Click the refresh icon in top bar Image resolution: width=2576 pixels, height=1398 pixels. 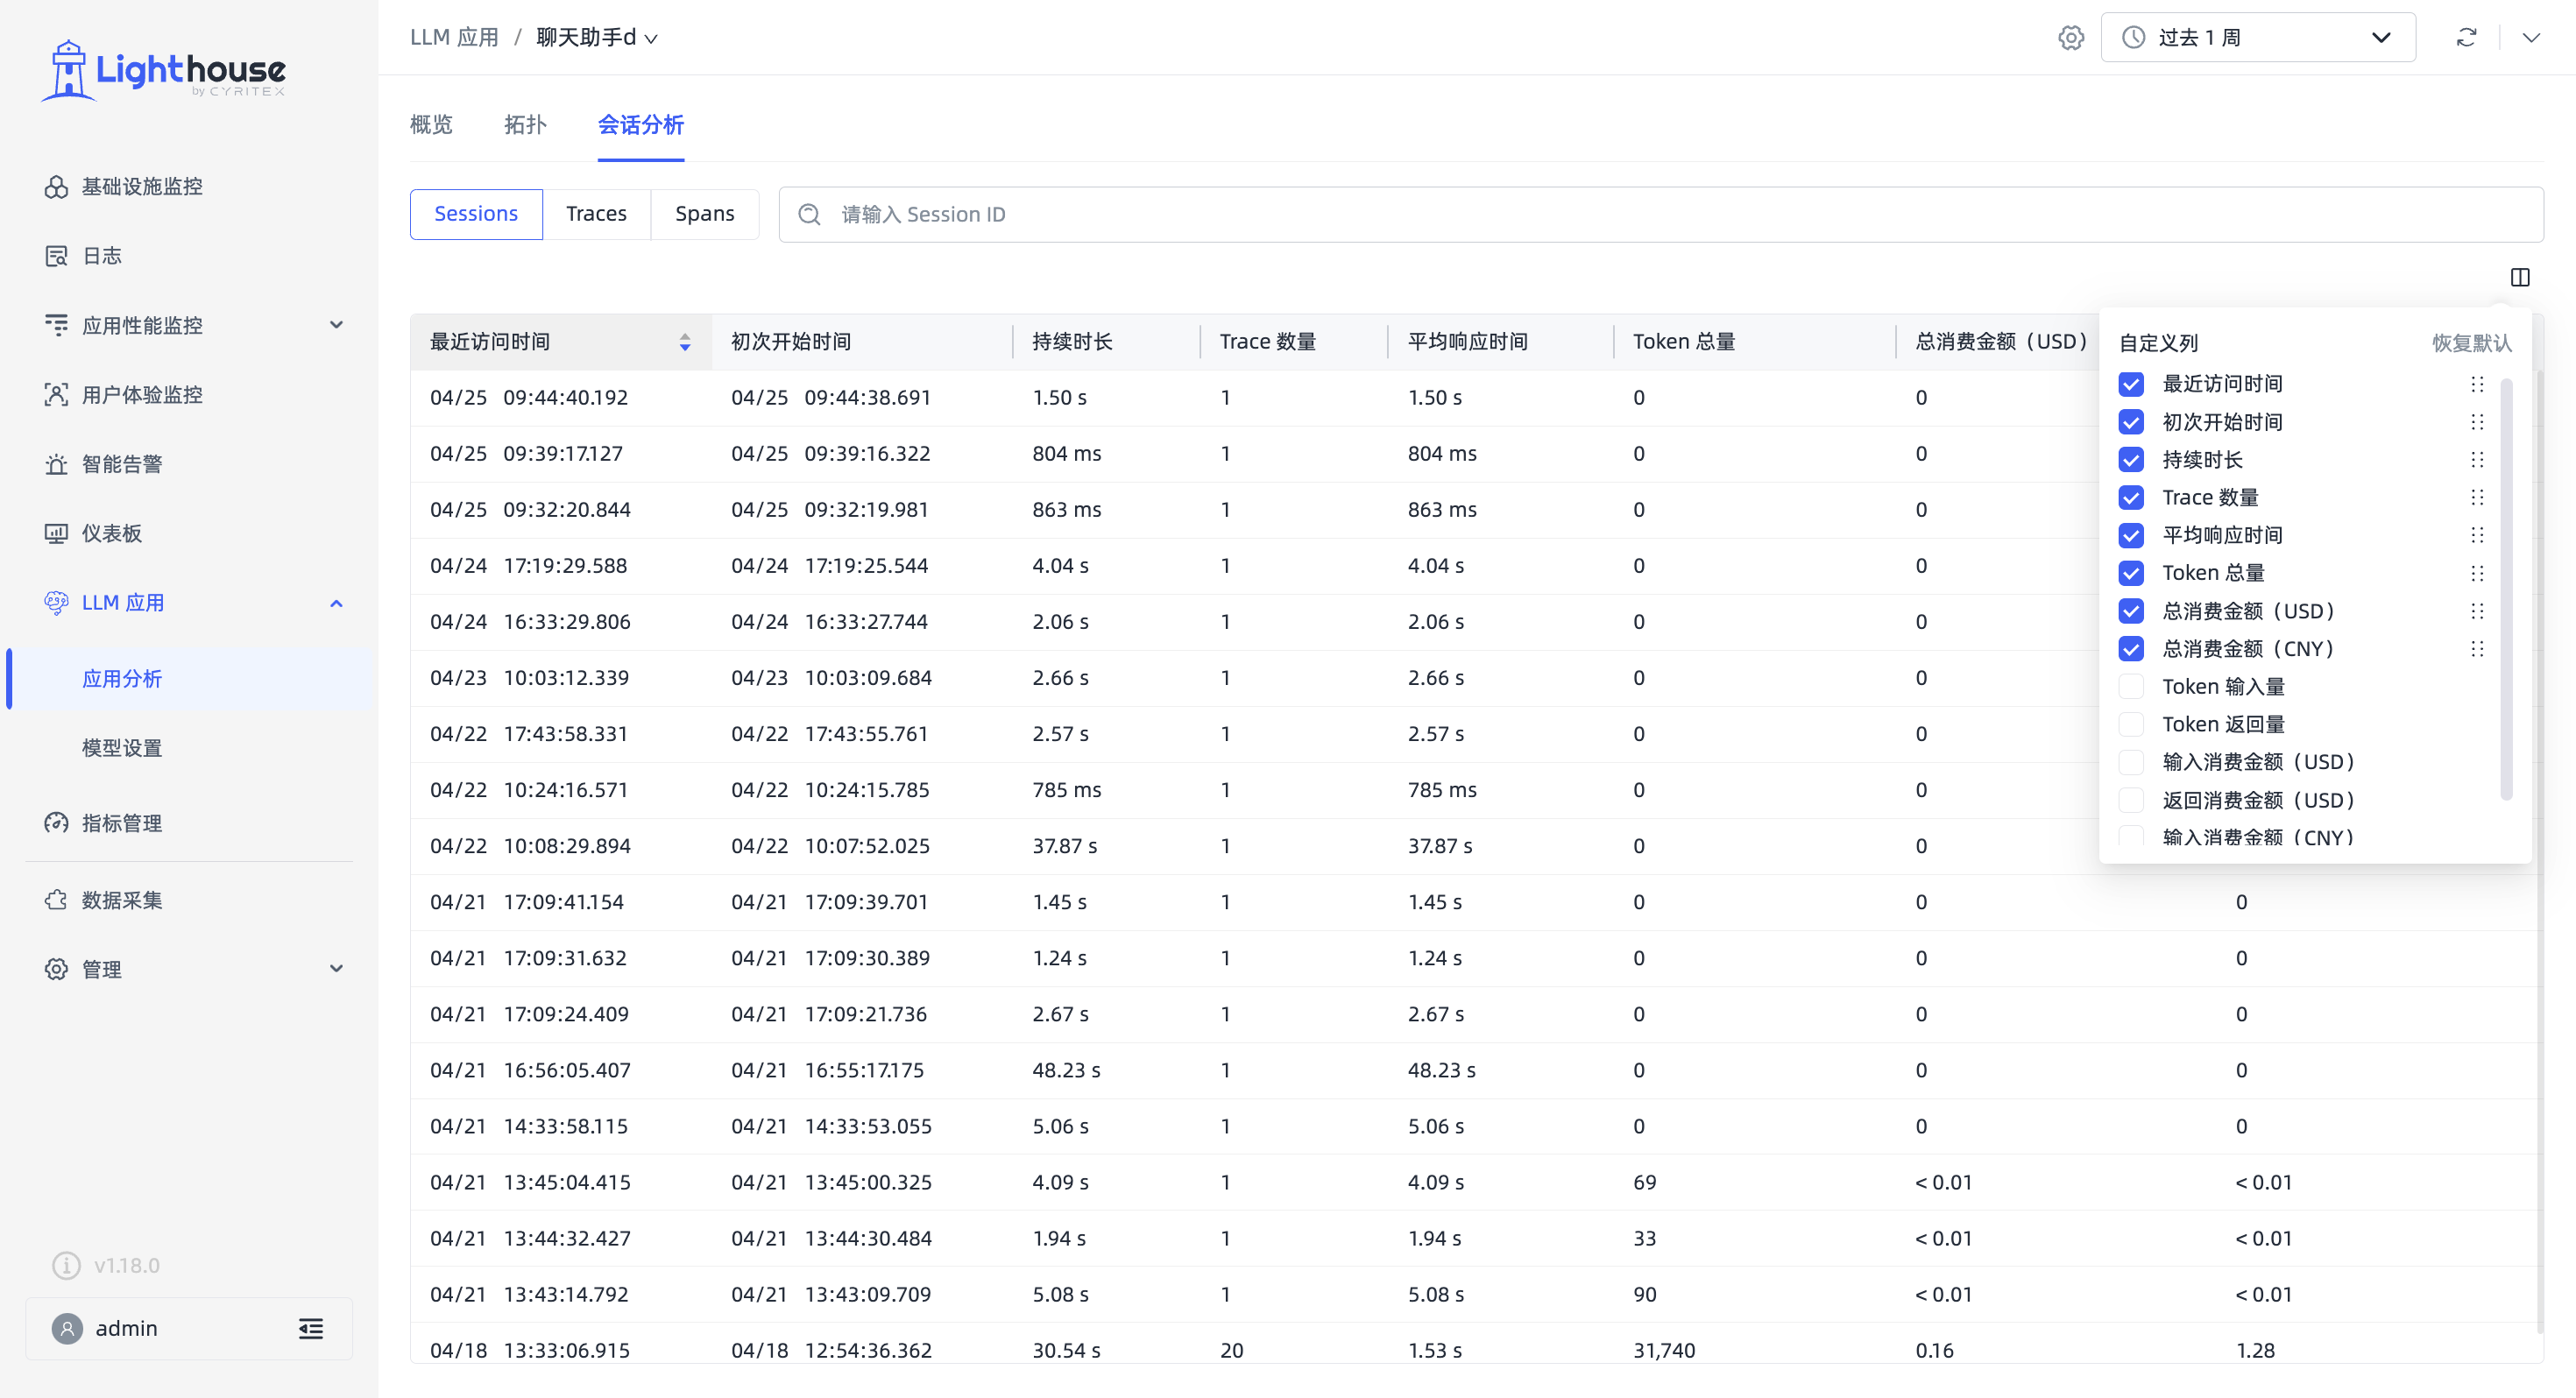point(2466,38)
